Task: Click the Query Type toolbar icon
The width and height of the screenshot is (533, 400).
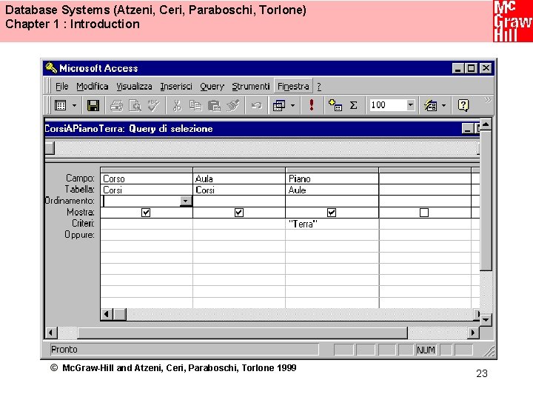Action: pos(279,106)
